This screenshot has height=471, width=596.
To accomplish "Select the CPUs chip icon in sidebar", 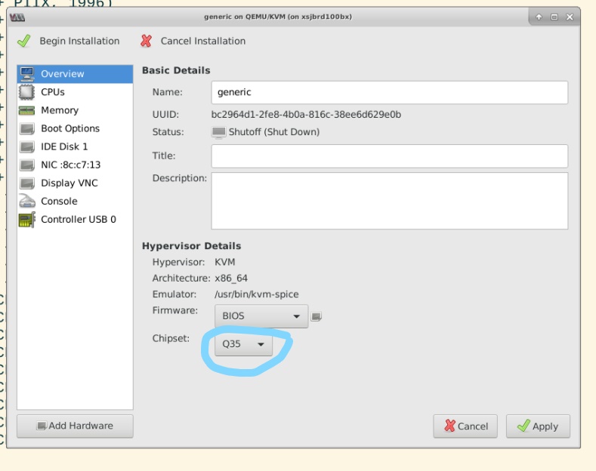I will click(x=27, y=92).
